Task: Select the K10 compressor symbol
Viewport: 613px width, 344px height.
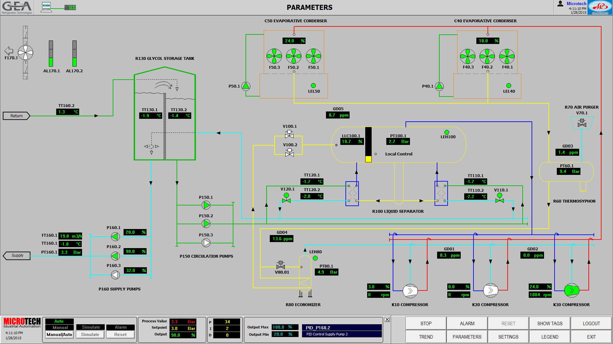Action: tap(410, 290)
